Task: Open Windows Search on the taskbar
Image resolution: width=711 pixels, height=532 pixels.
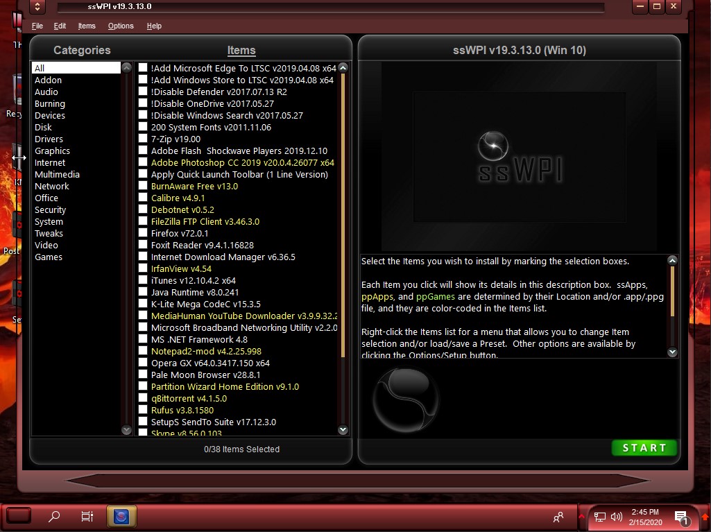Action: [x=53, y=516]
